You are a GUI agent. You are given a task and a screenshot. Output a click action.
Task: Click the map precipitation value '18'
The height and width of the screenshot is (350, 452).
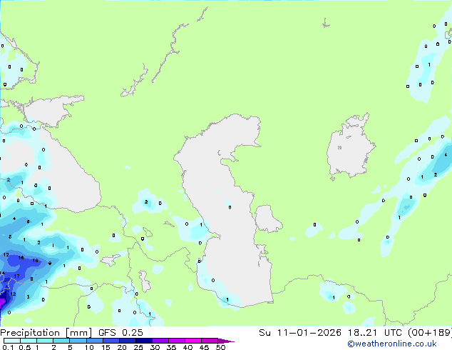[x=35, y=261]
